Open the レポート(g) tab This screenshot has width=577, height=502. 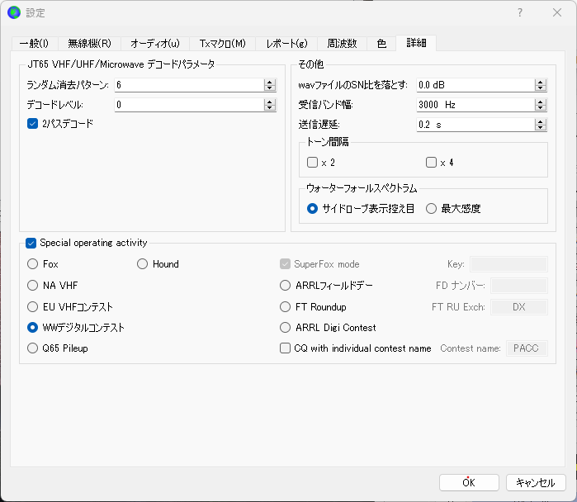[286, 44]
